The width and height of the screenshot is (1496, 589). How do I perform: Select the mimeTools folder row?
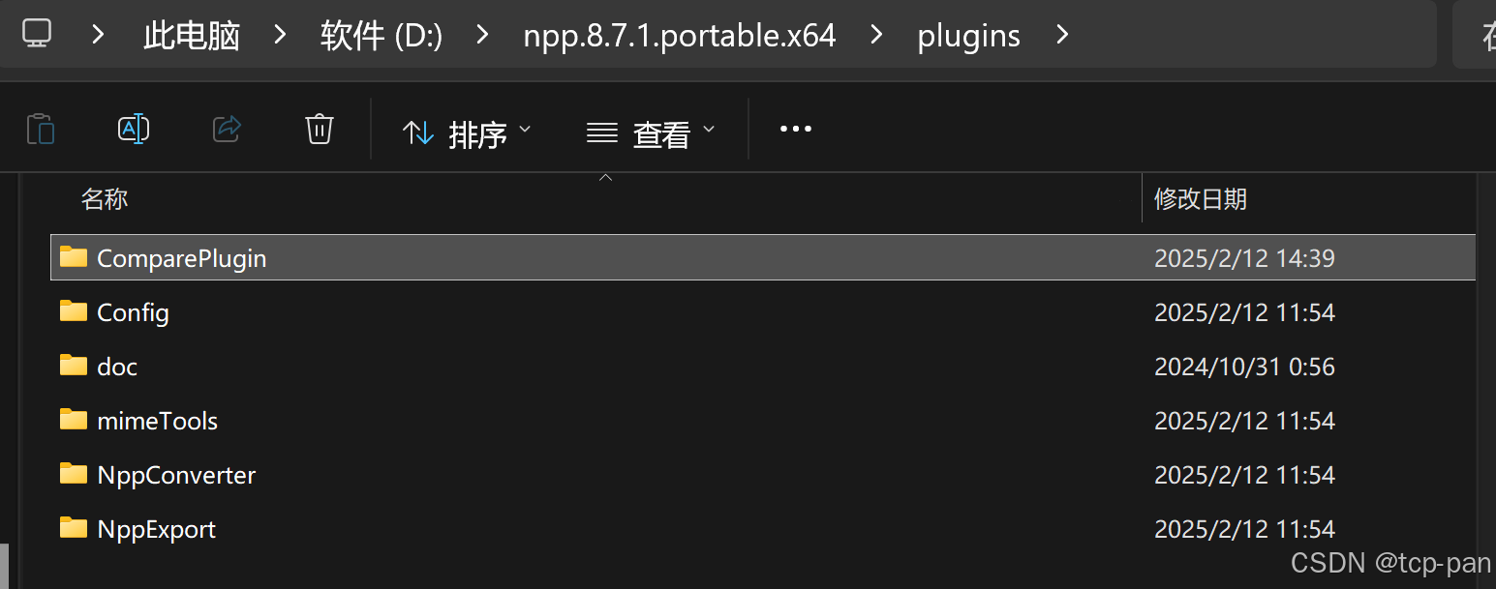[x=763, y=420]
